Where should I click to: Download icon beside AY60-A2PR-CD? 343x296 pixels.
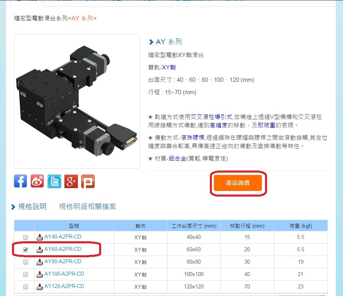coord(39,249)
